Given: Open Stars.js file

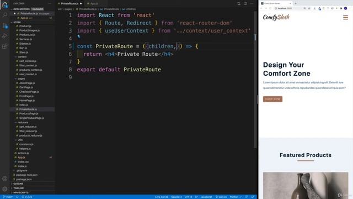Looking at the screenshot, I should 23,53.
